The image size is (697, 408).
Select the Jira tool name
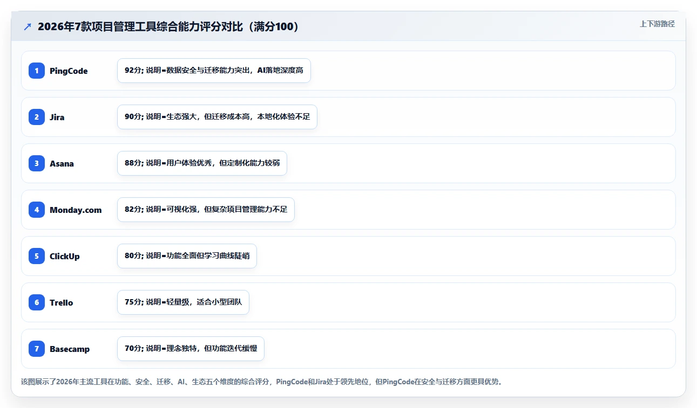57,117
